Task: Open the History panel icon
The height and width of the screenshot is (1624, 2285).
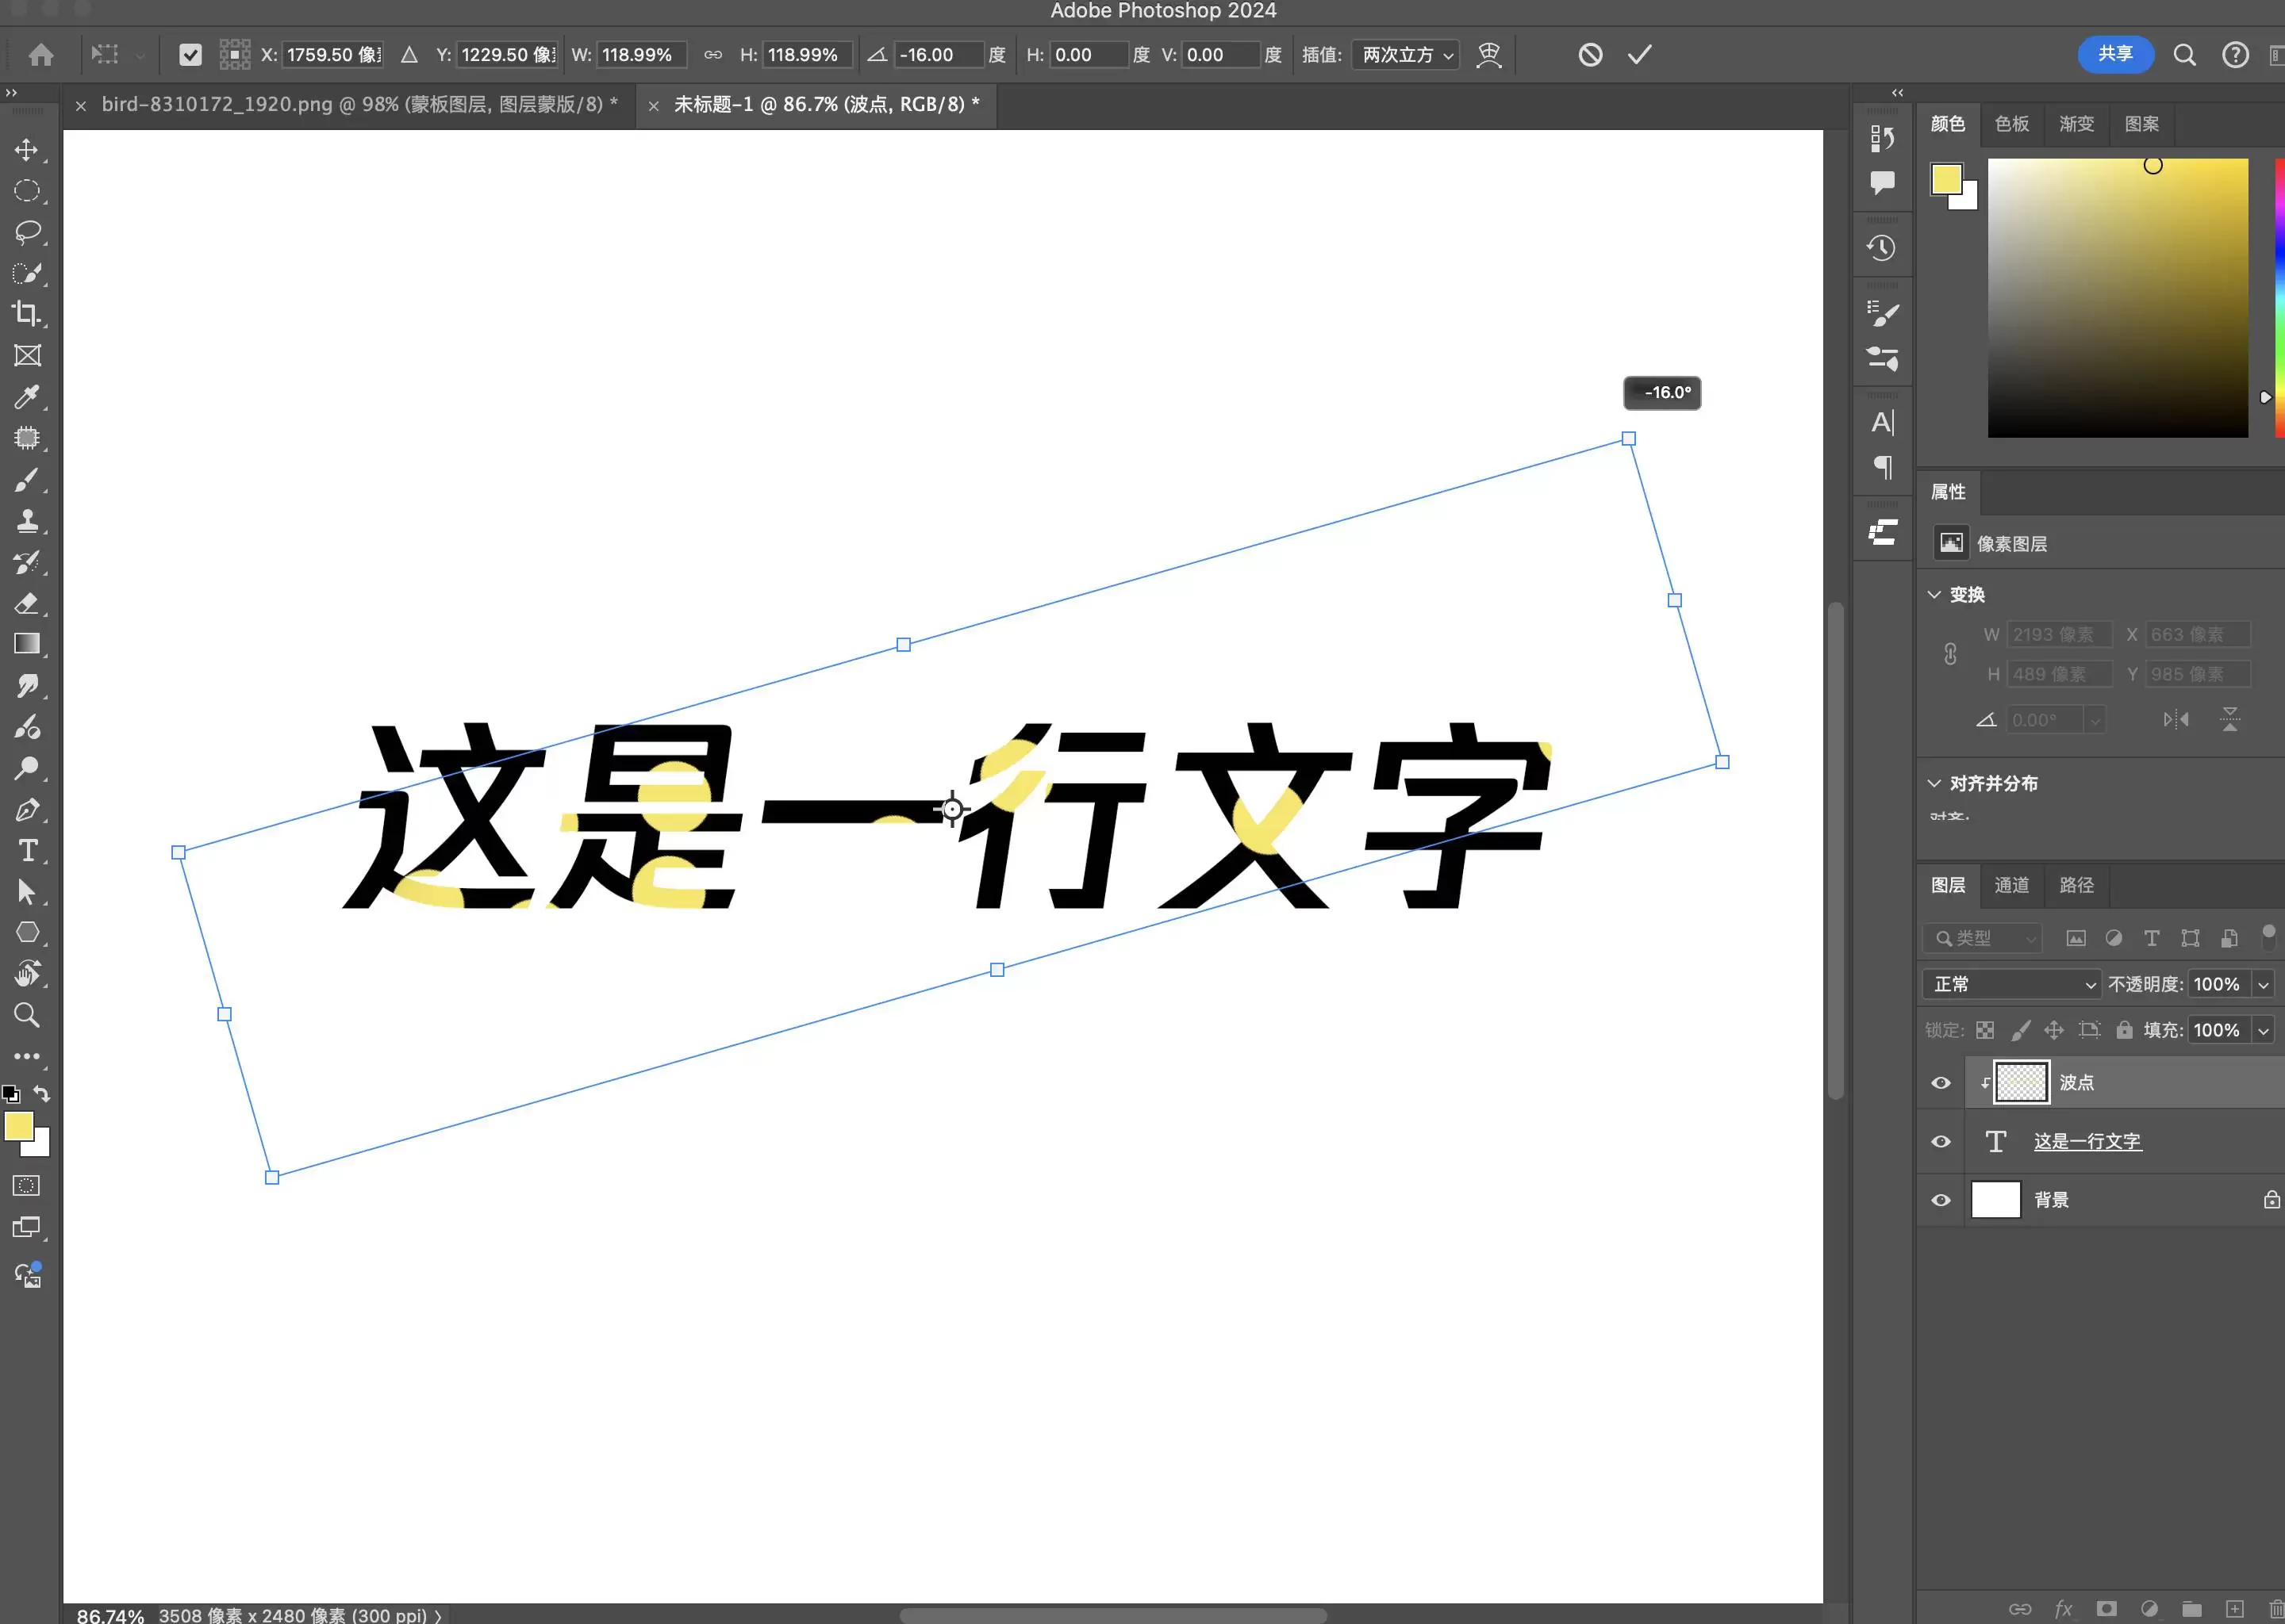Action: [1882, 246]
